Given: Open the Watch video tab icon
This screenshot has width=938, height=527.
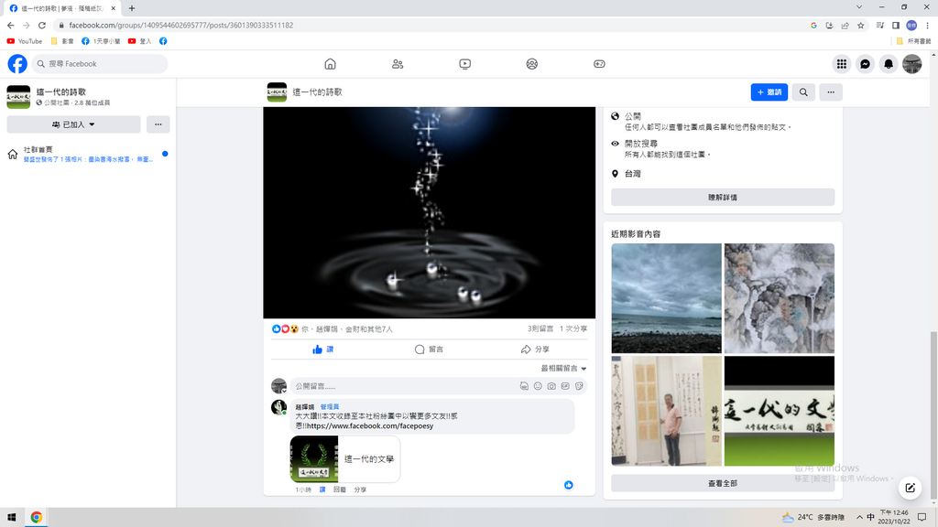Looking at the screenshot, I should 464,64.
